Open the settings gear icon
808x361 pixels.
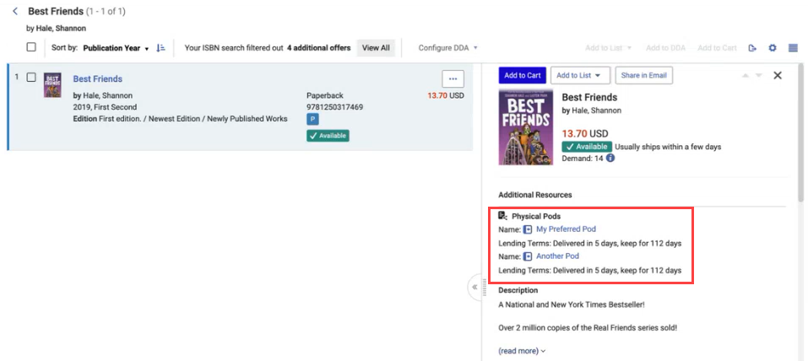click(x=773, y=48)
